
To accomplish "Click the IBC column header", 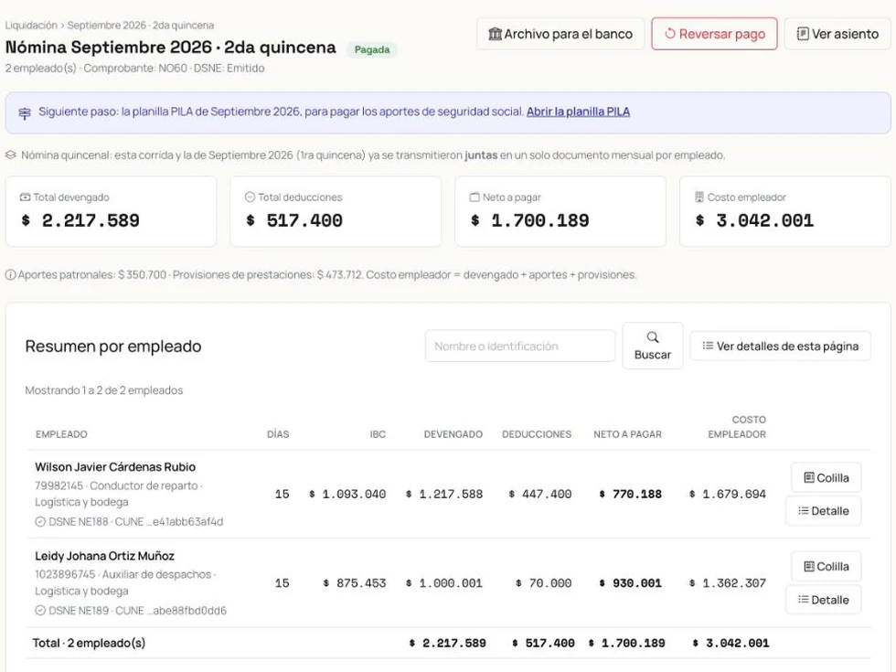I will coord(377,434).
